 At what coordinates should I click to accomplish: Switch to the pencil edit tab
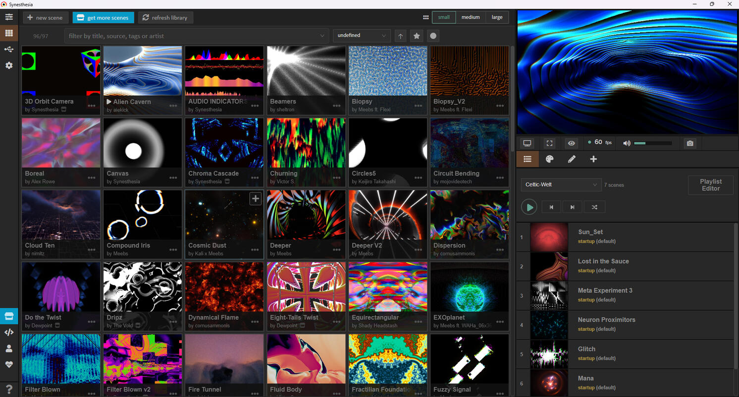572,159
